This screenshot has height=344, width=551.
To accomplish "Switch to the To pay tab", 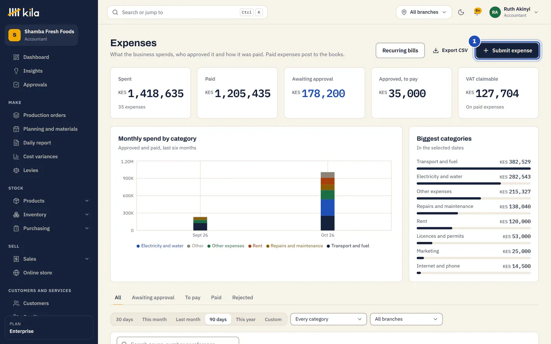I will point(193,297).
